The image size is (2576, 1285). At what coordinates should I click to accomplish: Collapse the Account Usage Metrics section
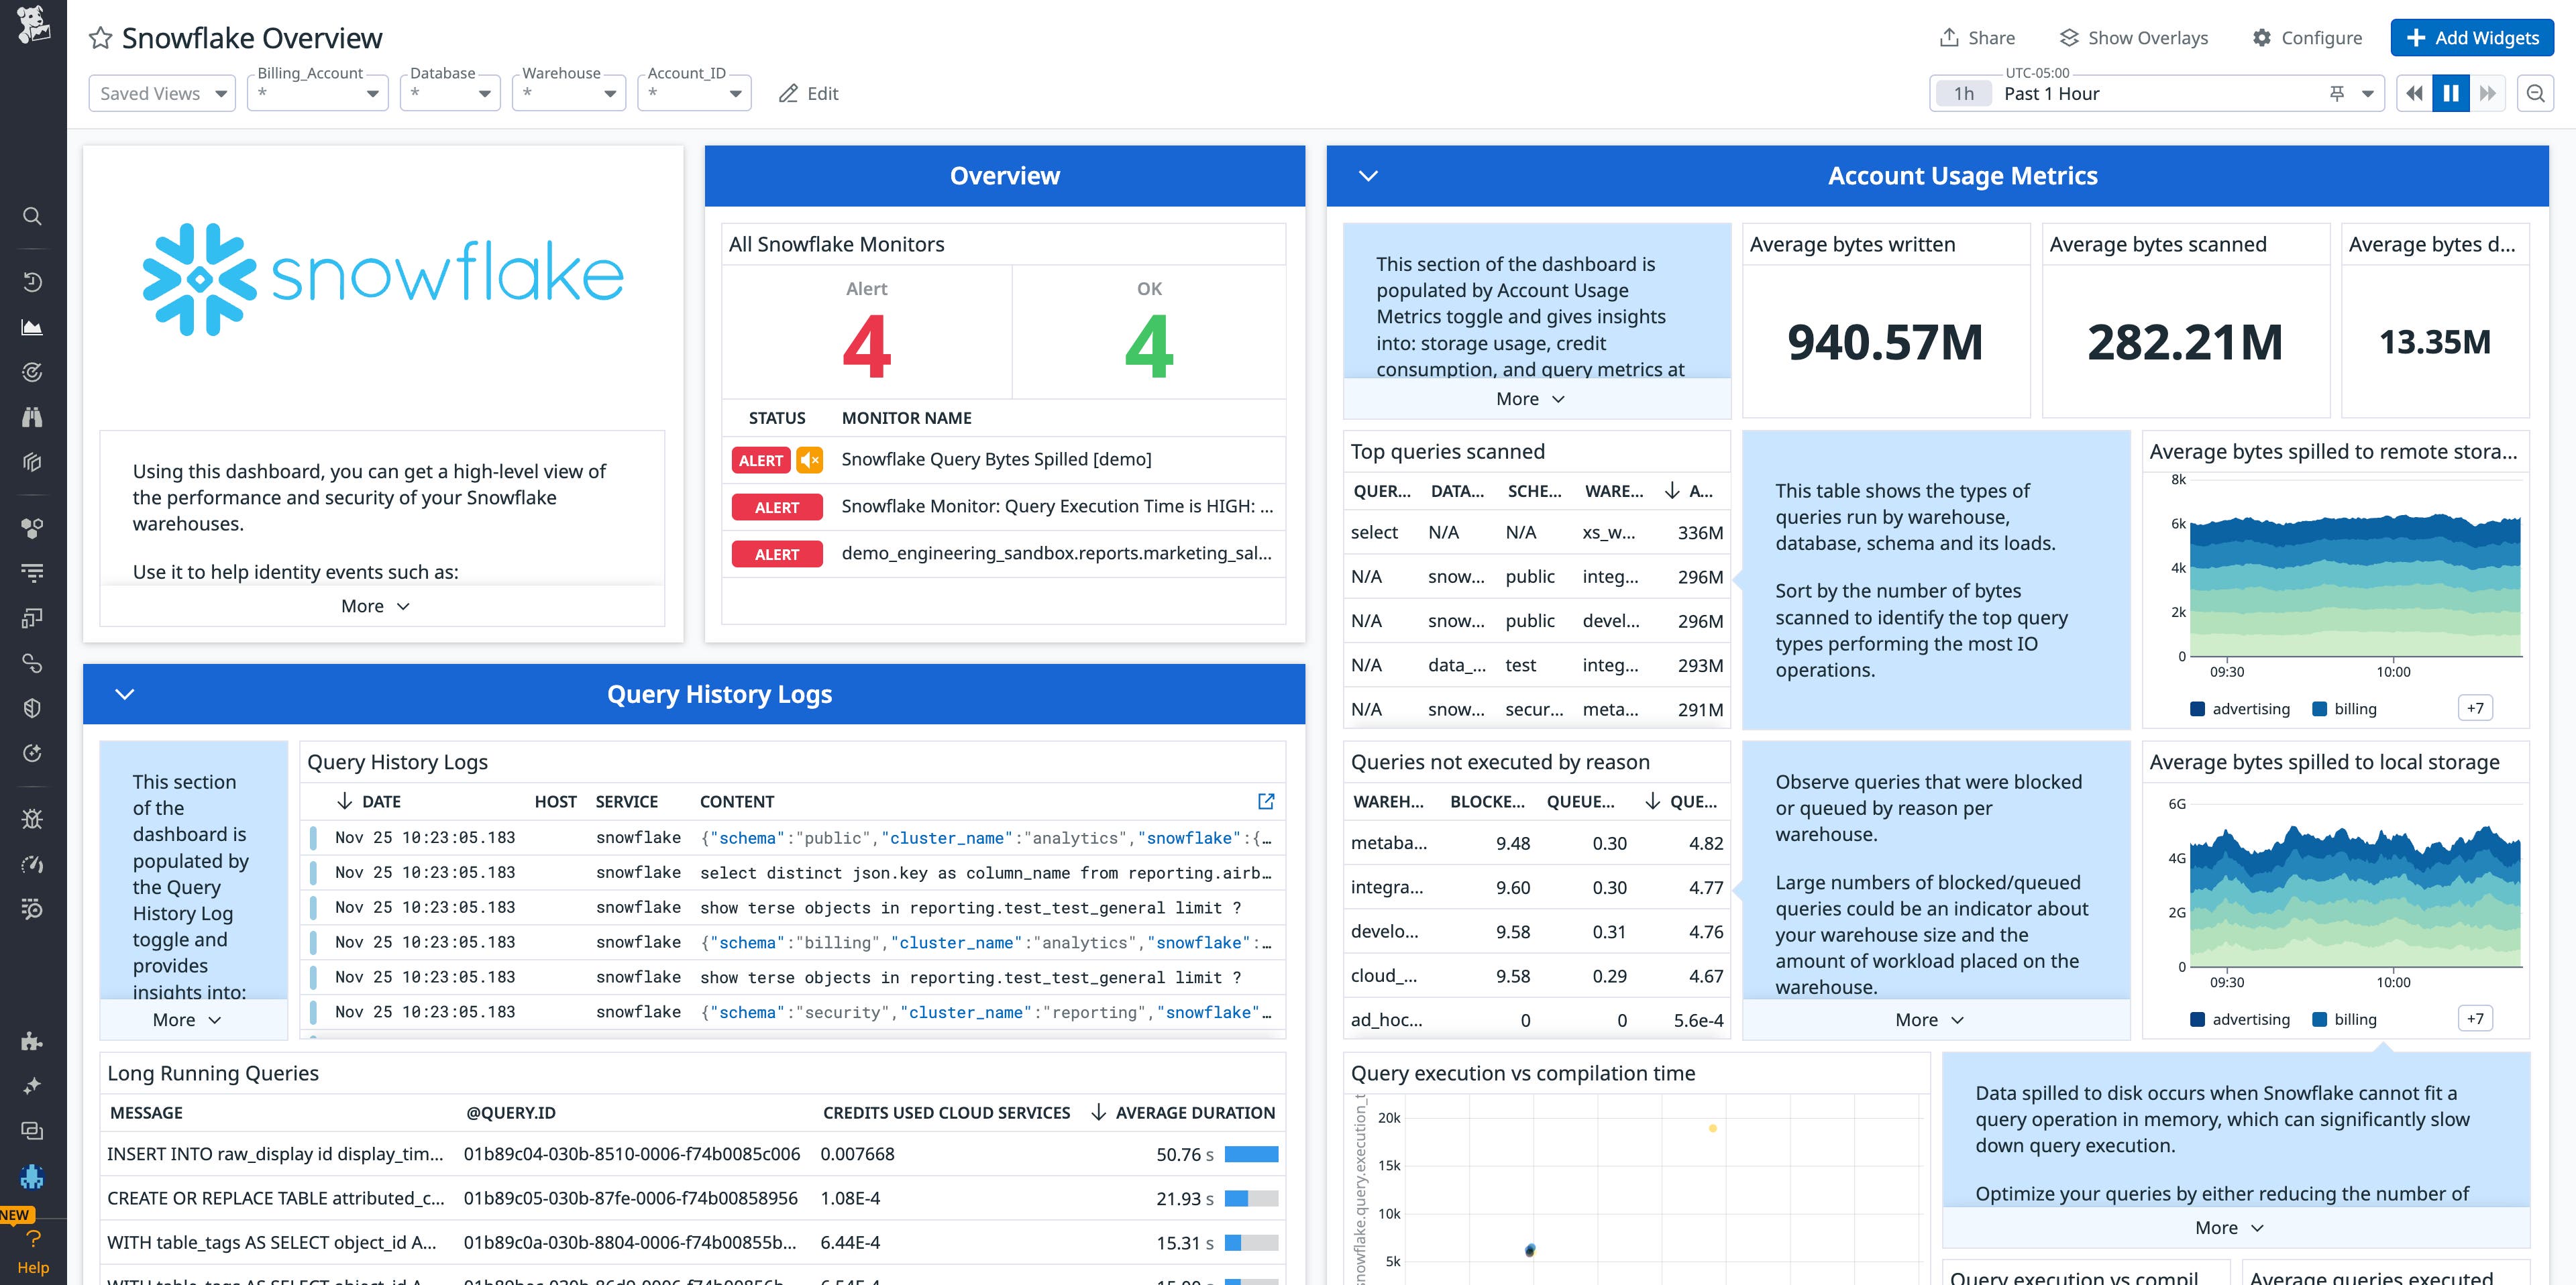pos(1369,175)
